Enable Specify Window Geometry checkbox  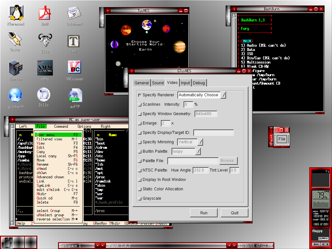(x=140, y=114)
